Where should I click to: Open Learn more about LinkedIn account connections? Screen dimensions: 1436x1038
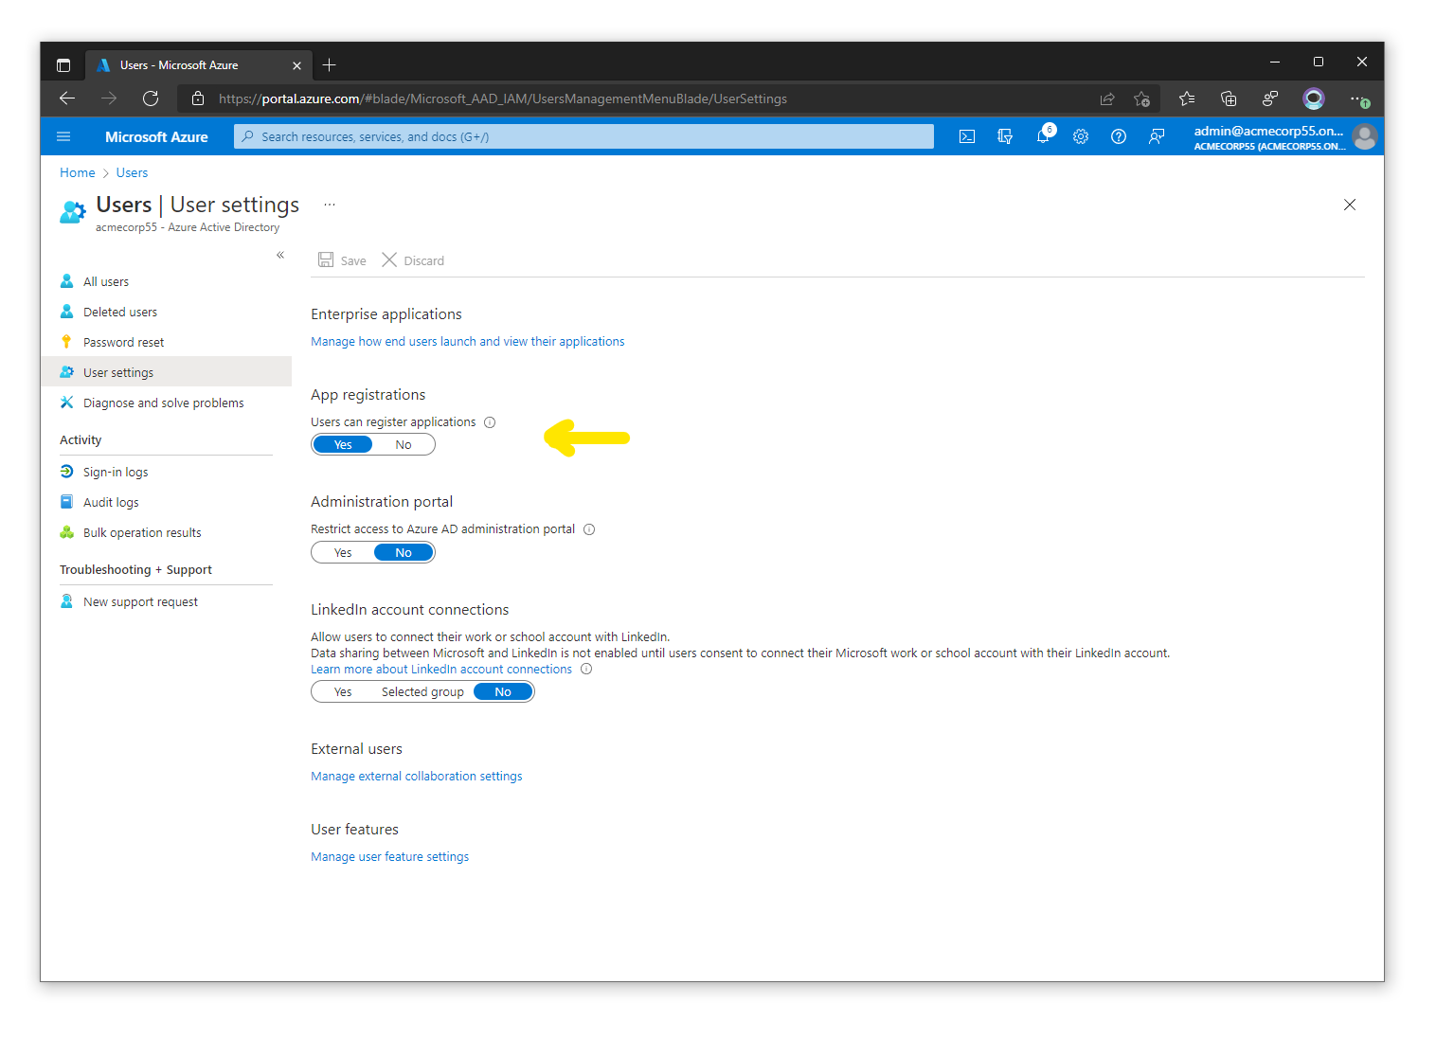pos(441,670)
